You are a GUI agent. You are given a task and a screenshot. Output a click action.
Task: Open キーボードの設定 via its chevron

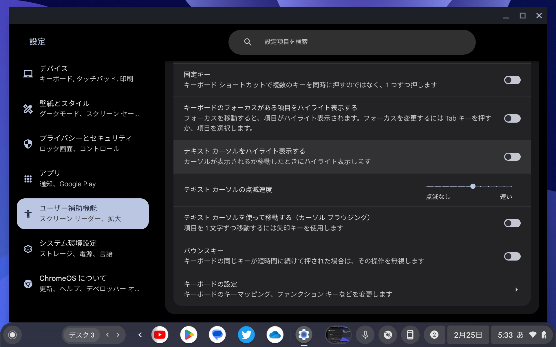pos(517,289)
